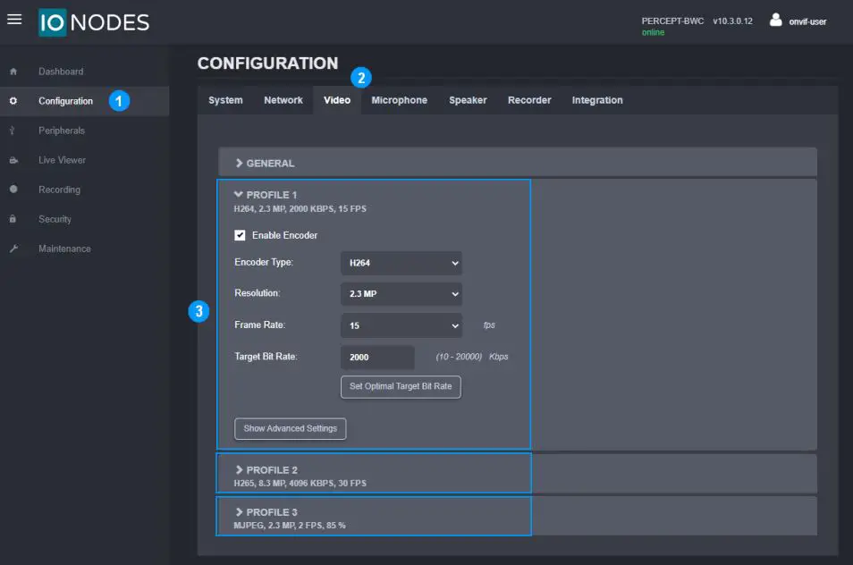
Task: Click the Recording circle icon
Action: pos(13,190)
